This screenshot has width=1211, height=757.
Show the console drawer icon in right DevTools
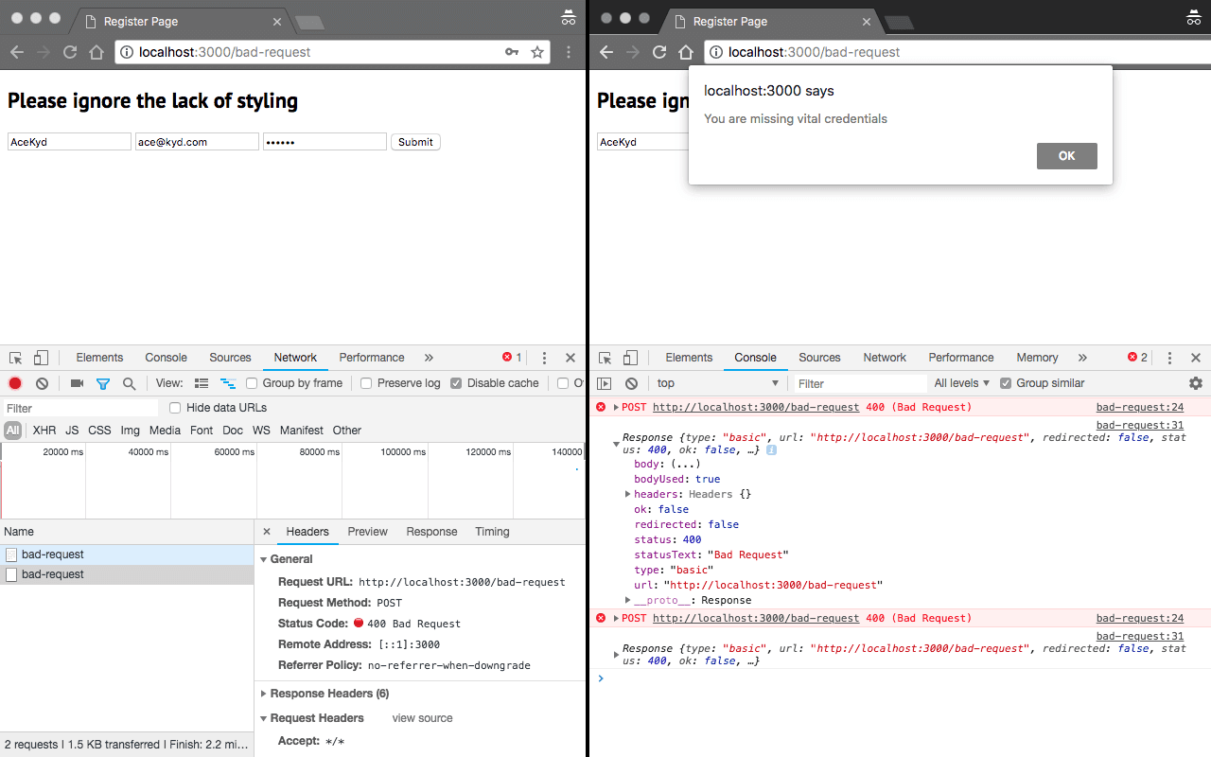pyautogui.click(x=605, y=383)
